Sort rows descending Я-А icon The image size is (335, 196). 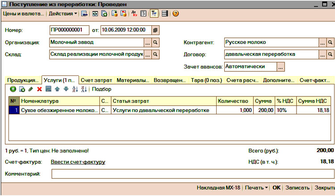coord(84,89)
